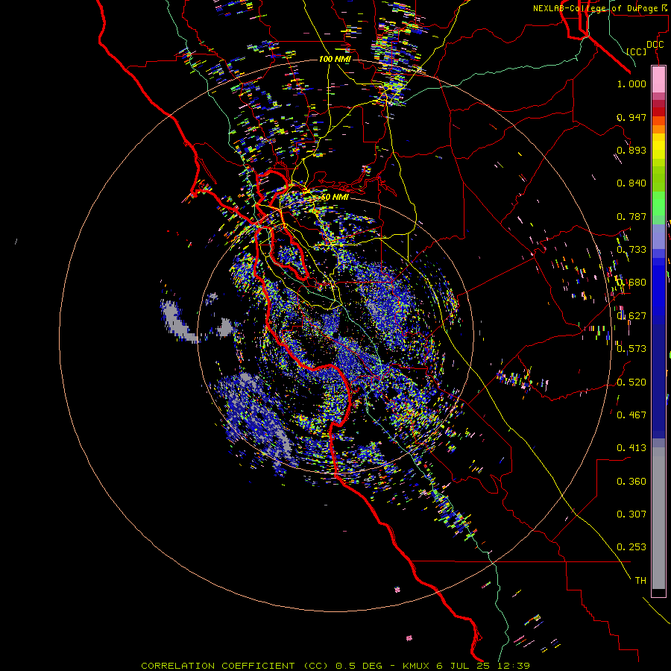Click the CORRELATION COEFFICIENT caption text

(218, 666)
